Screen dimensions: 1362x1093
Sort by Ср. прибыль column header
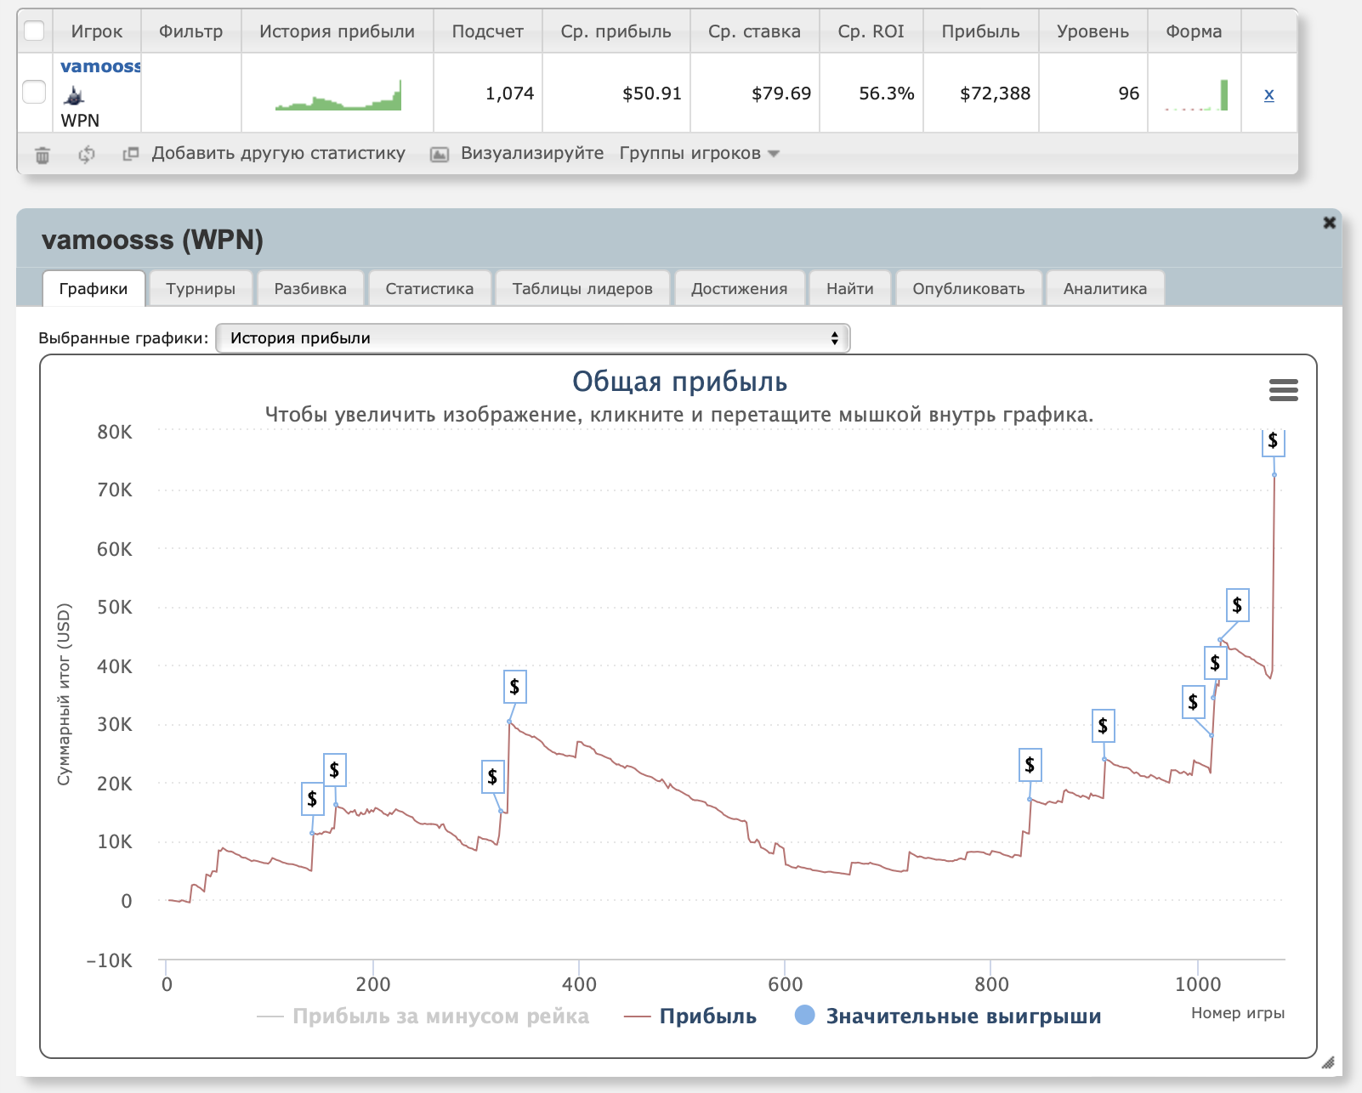coord(616,31)
